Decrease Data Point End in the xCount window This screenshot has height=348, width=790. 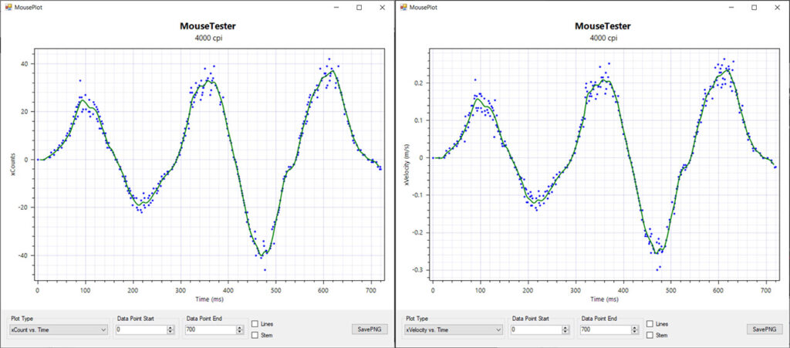[240, 333]
